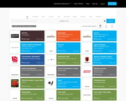Click Cafe Berlin bear logo
Screen dimensions: 126x101
[x=87, y=59]
